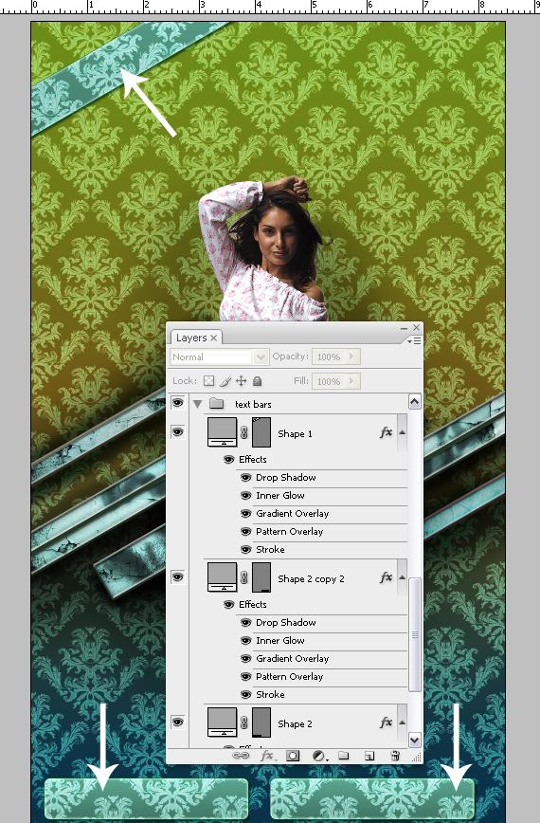Close the Layers tab with its x
This screenshot has height=823, width=540.
pyautogui.click(x=214, y=338)
